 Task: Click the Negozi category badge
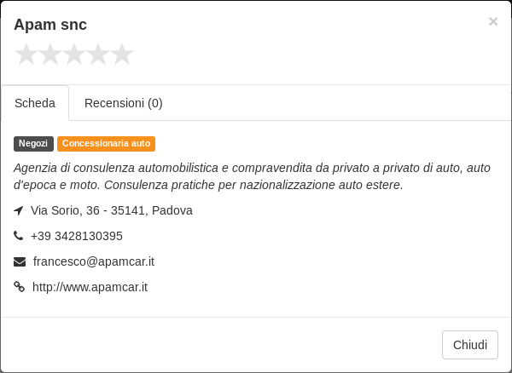click(x=33, y=144)
